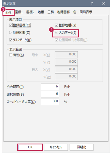Select the 地籍図郭 tab
This screenshot has width=110, height=153.
pyautogui.click(x=63, y=12)
